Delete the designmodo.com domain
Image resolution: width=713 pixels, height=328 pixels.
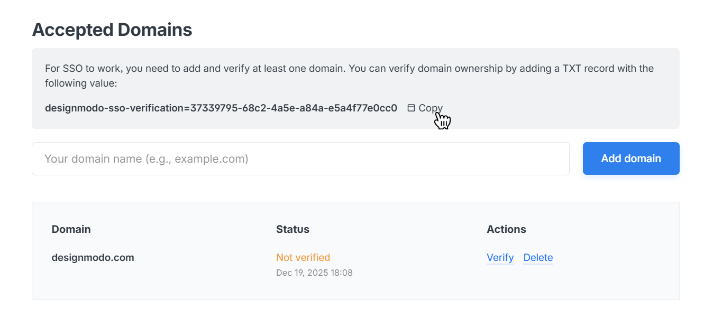click(538, 258)
